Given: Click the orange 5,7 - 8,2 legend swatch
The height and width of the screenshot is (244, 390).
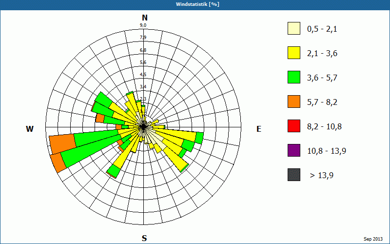Looking at the screenshot, I should [294, 102].
